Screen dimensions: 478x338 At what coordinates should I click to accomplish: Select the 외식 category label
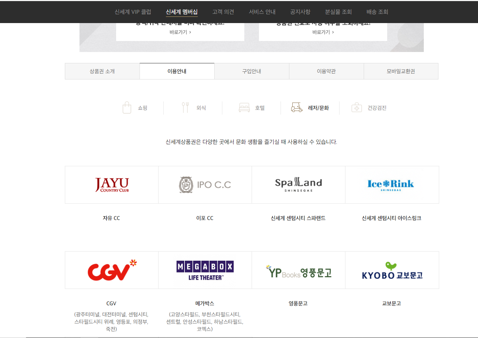click(201, 108)
